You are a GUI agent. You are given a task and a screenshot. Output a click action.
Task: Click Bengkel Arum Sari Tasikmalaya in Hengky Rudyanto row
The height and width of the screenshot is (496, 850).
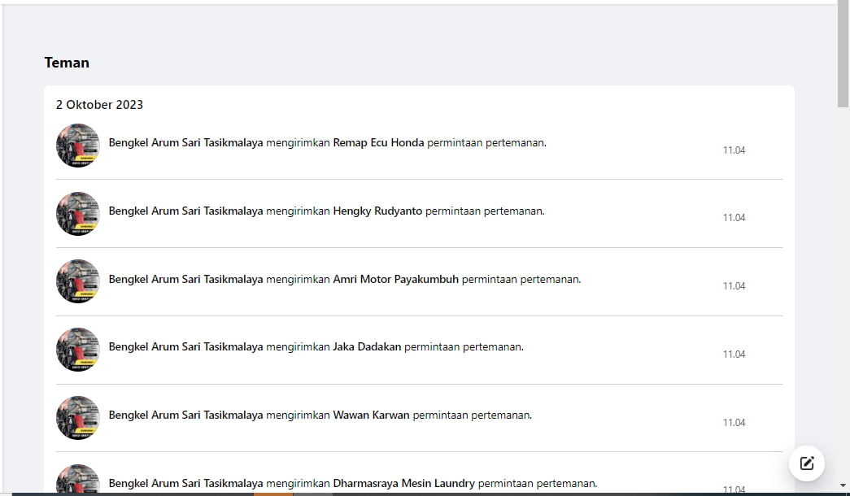click(x=186, y=211)
